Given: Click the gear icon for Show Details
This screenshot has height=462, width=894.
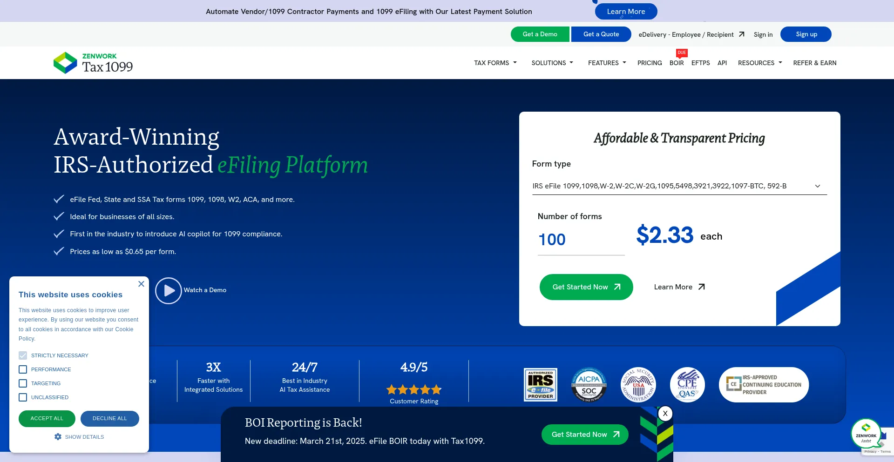Looking at the screenshot, I should coord(58,437).
